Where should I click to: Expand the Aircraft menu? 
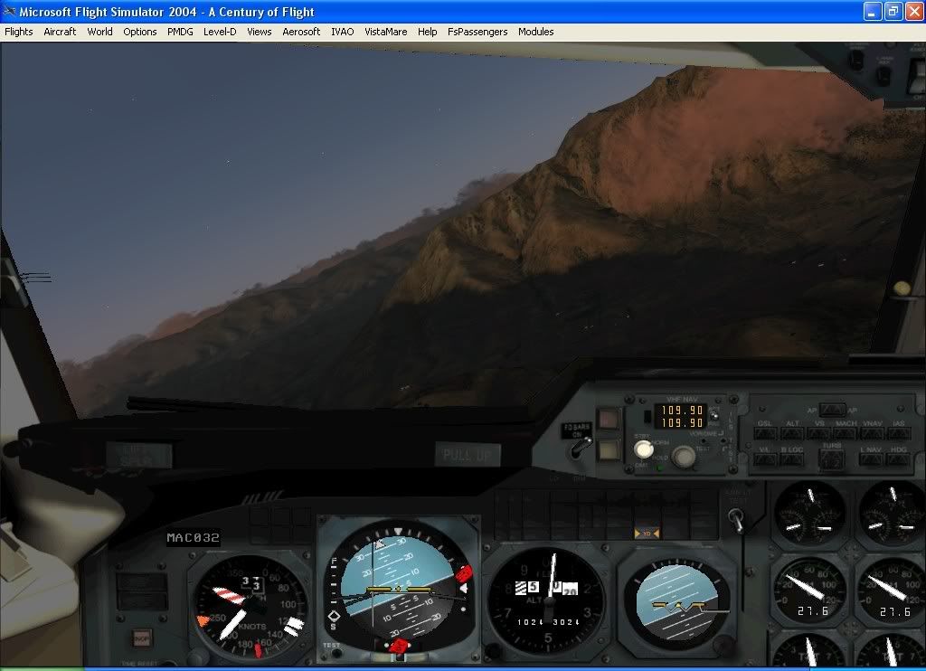(x=60, y=32)
